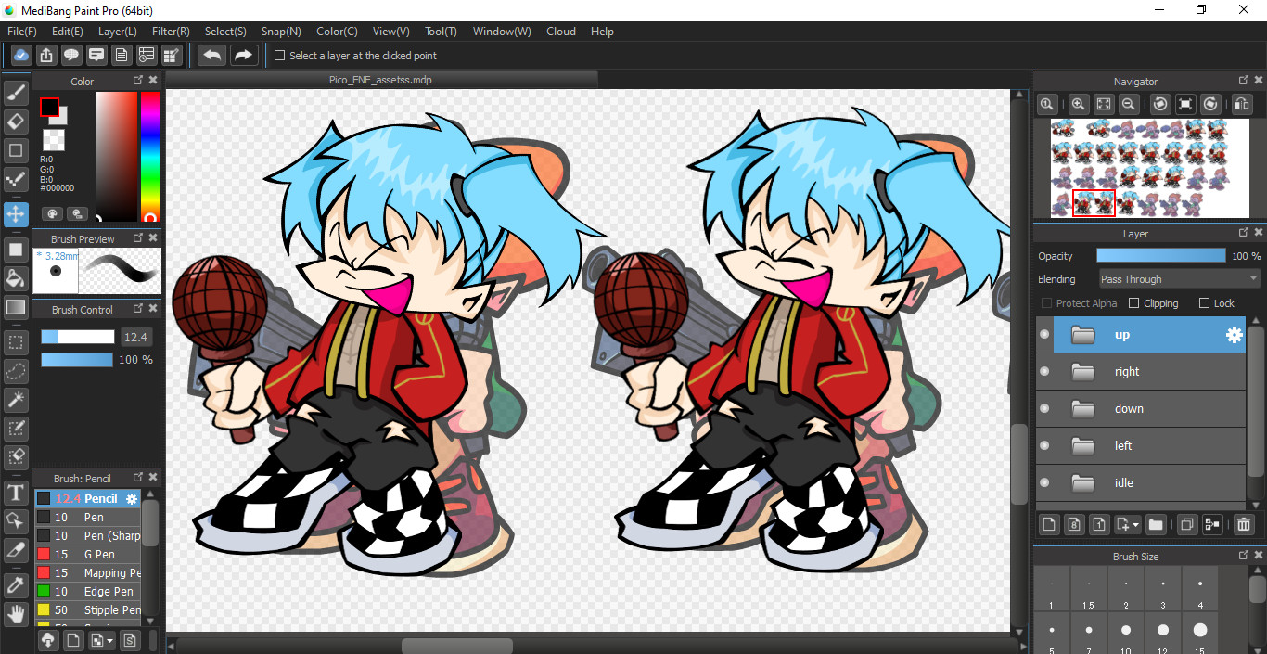Open the Blending mode dropdown
Image resolution: width=1267 pixels, height=654 pixels.
pos(1178,279)
